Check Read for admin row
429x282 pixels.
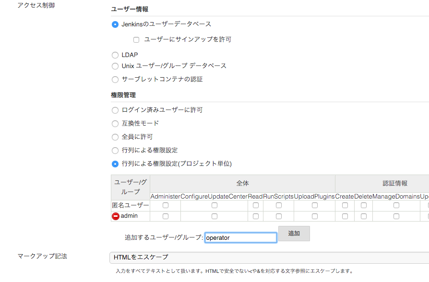point(256,216)
